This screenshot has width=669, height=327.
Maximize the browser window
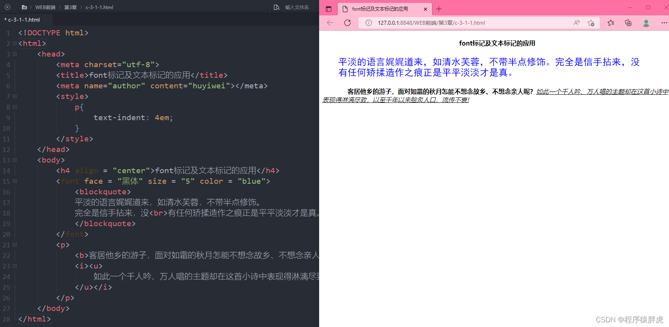pos(648,7)
